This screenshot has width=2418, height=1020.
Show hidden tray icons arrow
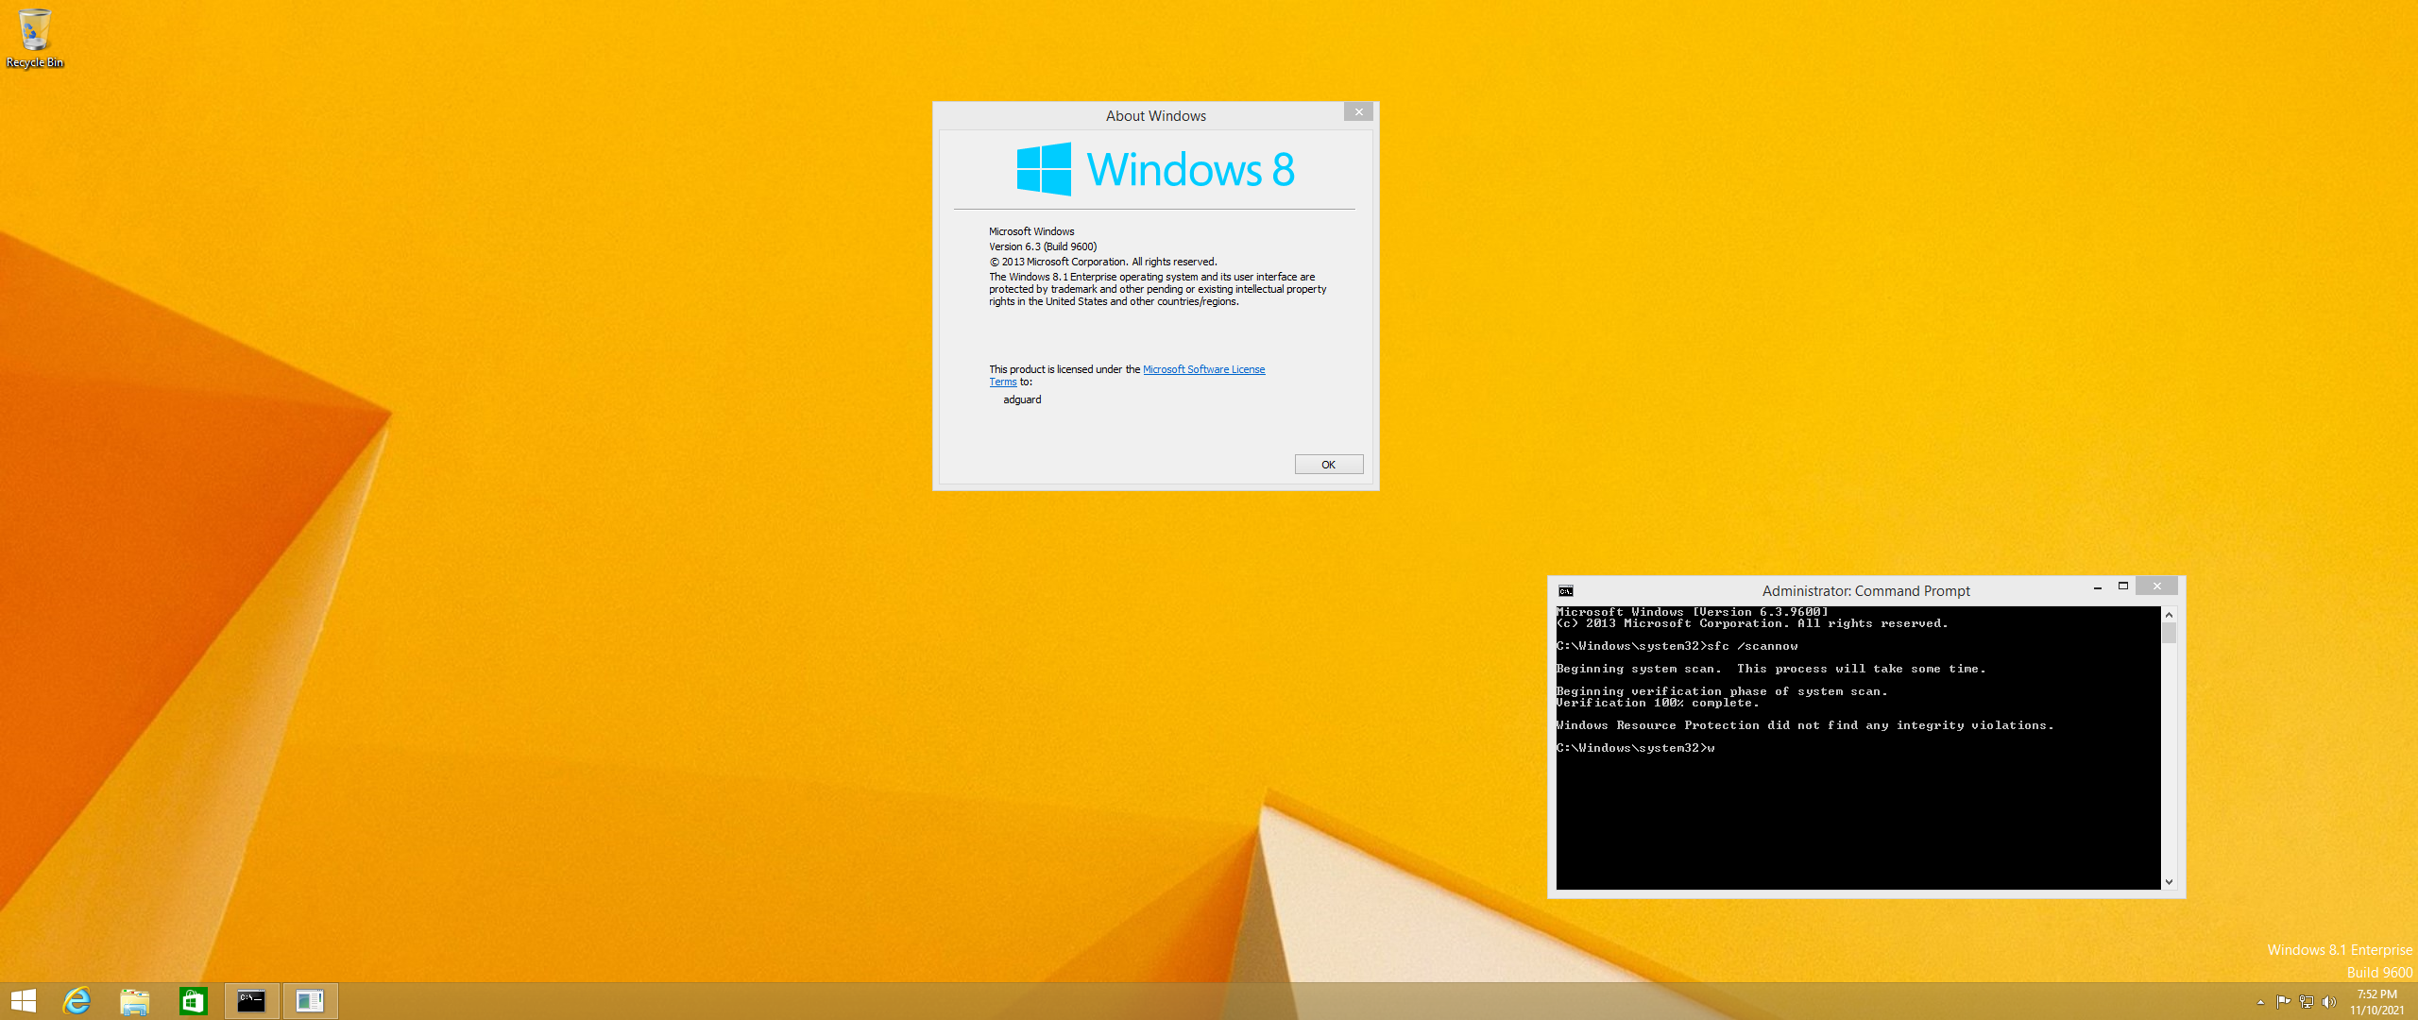click(2260, 1002)
